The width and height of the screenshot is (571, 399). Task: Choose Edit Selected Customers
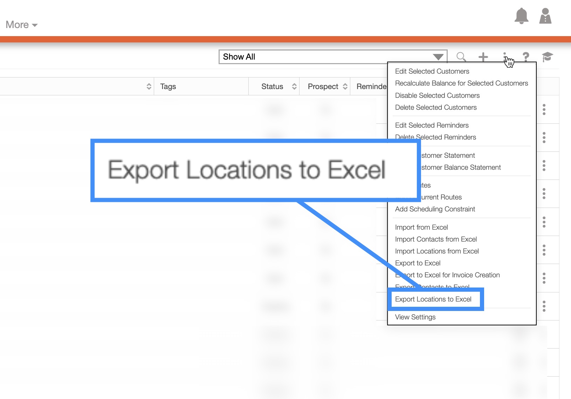tap(432, 72)
